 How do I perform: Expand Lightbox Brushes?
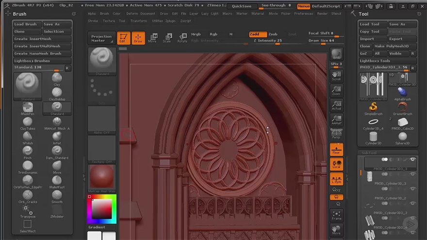tap(43, 61)
